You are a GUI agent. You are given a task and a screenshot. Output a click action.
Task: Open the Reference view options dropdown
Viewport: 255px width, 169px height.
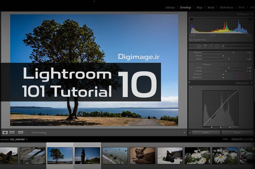[16, 133]
